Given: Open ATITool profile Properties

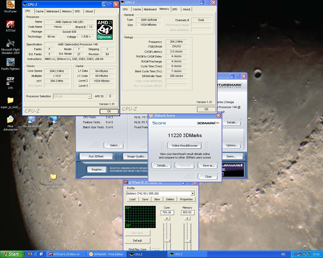Looking at the screenshot, I should 186,199.
